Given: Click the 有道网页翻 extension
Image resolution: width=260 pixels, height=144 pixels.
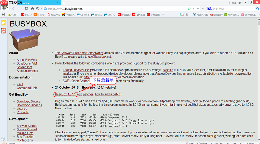Looking at the screenshot, I should 200,15.
